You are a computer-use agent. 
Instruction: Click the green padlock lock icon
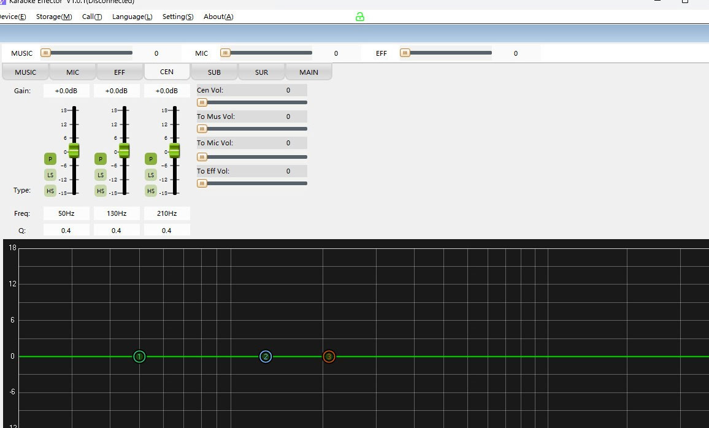click(360, 17)
